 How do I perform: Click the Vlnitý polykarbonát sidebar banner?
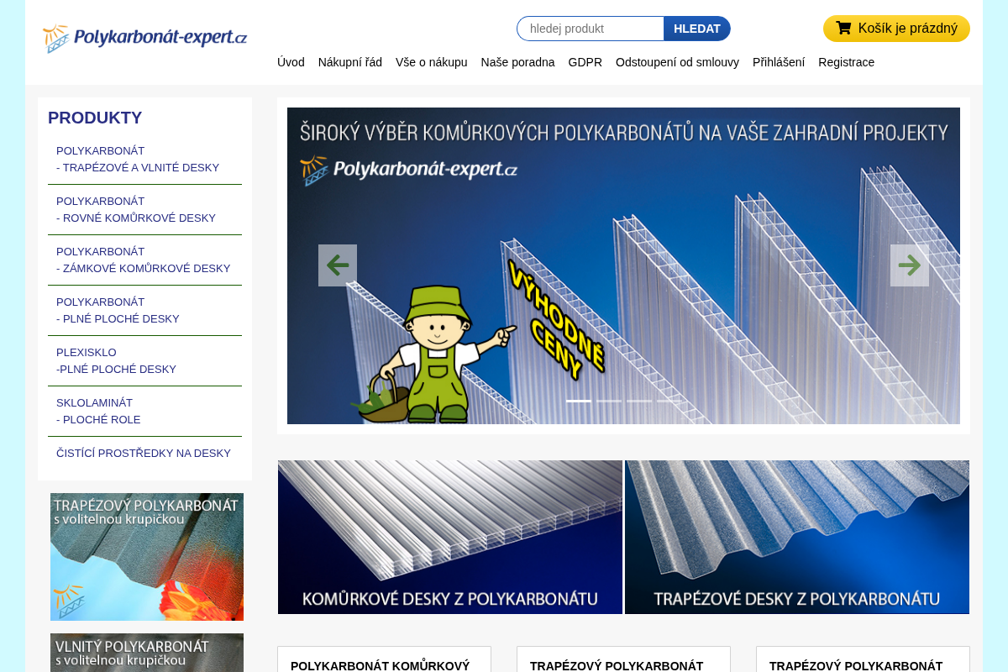(147, 653)
